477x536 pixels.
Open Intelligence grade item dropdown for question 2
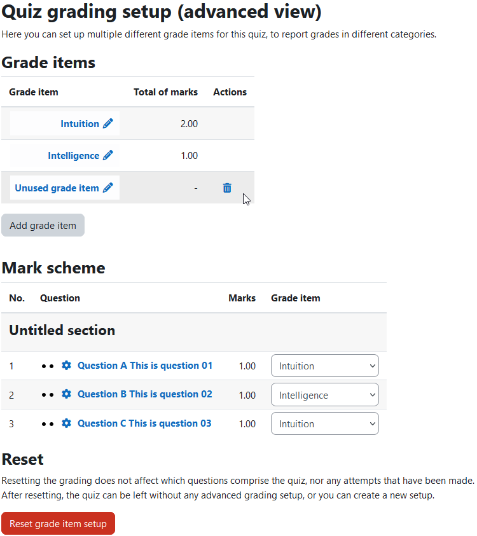[325, 395]
